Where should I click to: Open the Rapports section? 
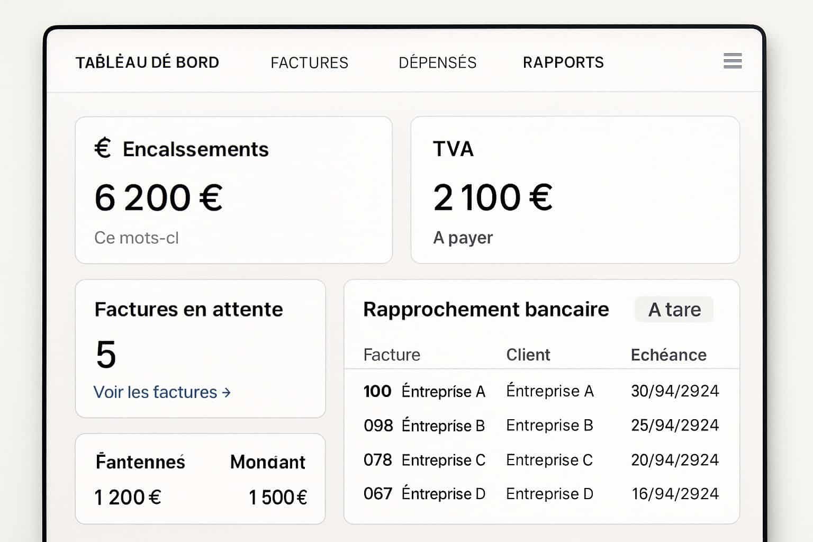point(563,62)
